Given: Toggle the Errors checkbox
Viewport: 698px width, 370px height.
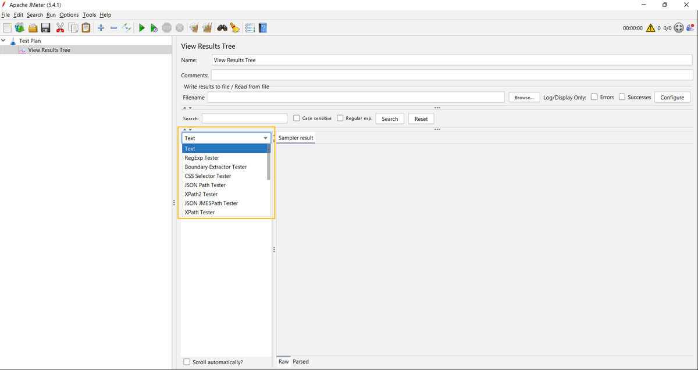Looking at the screenshot, I should (x=594, y=97).
